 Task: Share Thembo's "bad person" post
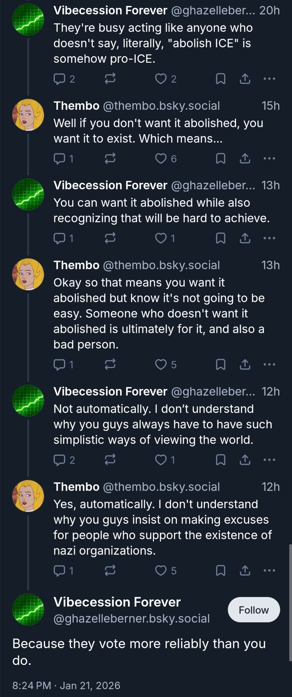point(245,365)
